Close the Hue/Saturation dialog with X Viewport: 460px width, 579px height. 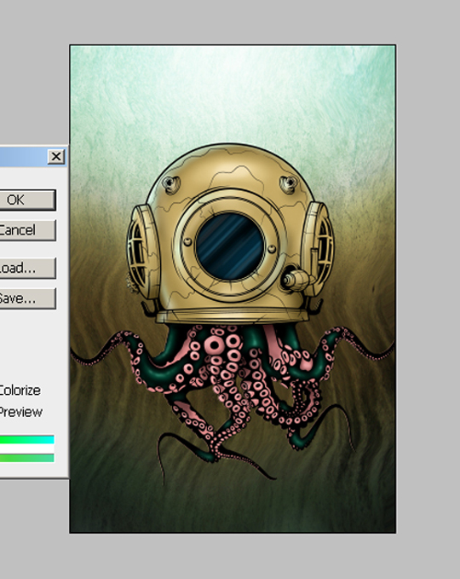[x=56, y=157]
